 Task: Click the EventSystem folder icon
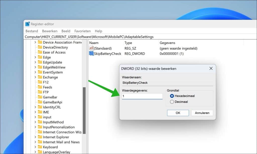[40, 72]
